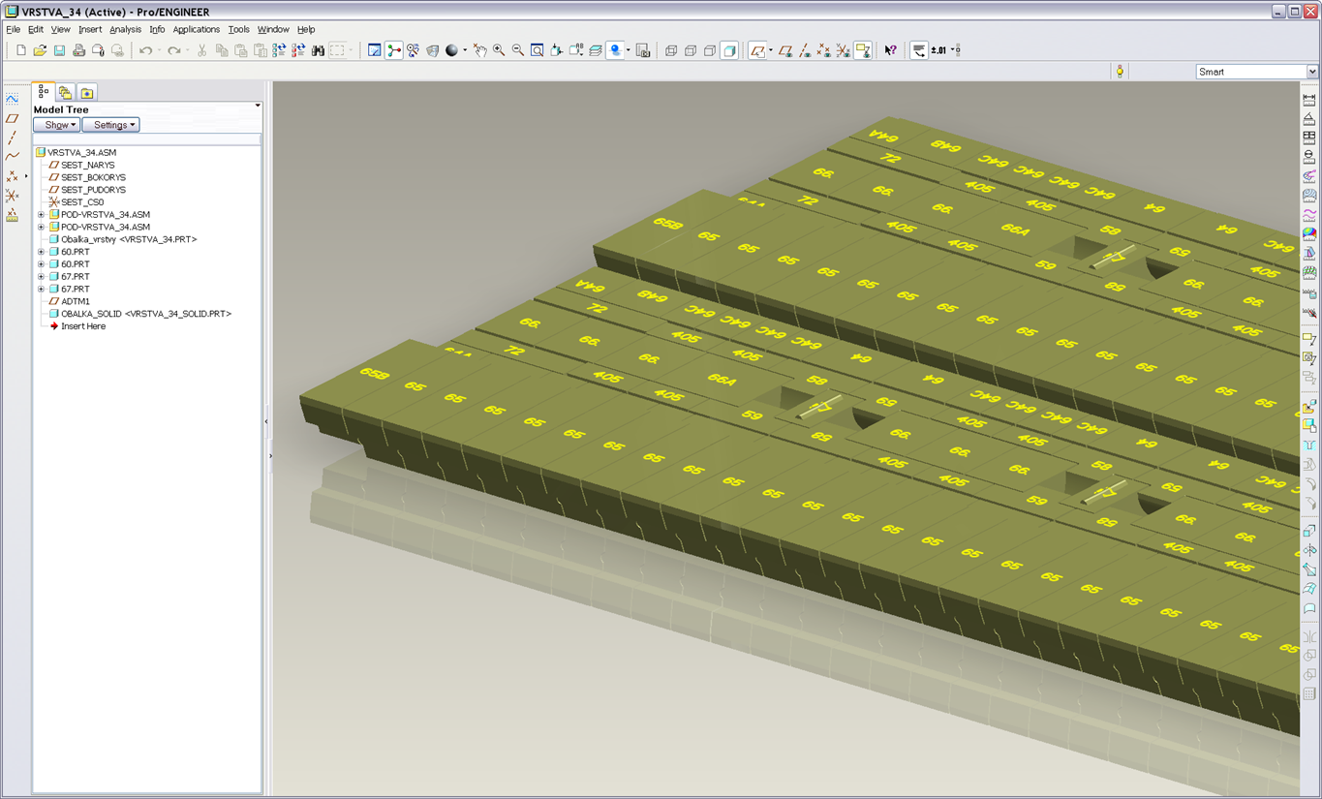Create a new file with the New icon
Image resolution: width=1322 pixels, height=799 pixels.
pos(21,50)
